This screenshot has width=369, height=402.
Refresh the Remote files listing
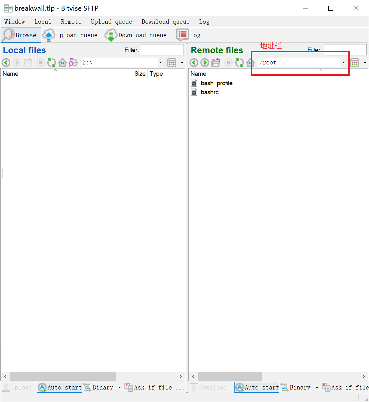pyautogui.click(x=240, y=63)
